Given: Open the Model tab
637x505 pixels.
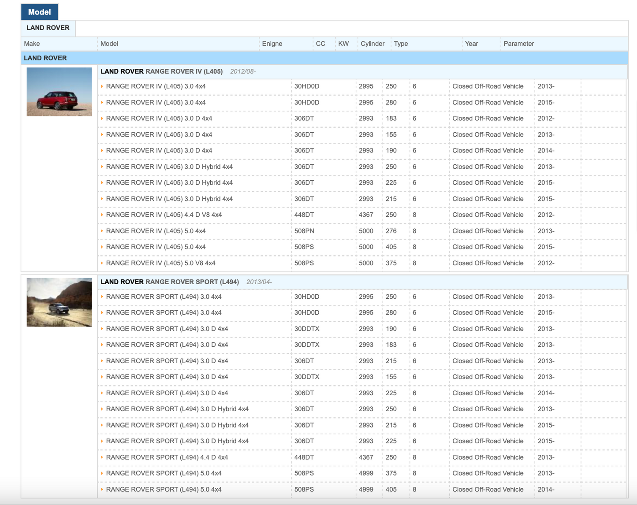Looking at the screenshot, I should click(39, 12).
